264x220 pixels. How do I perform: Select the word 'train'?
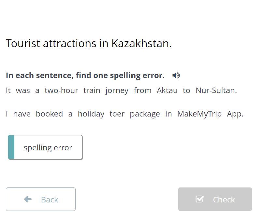(x=92, y=90)
